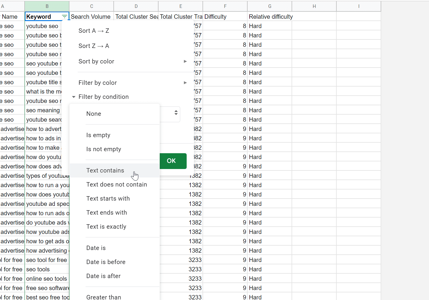The width and height of the screenshot is (429, 300).
Task: Select column H header
Action: coord(314,6)
